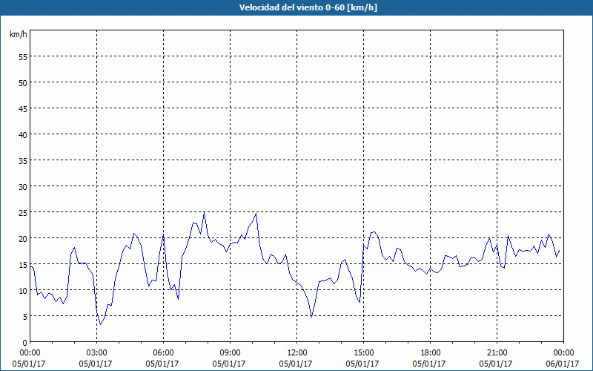Click the '05/01/17' date under 09:00
Screen dimensions: 593x371
229,364
